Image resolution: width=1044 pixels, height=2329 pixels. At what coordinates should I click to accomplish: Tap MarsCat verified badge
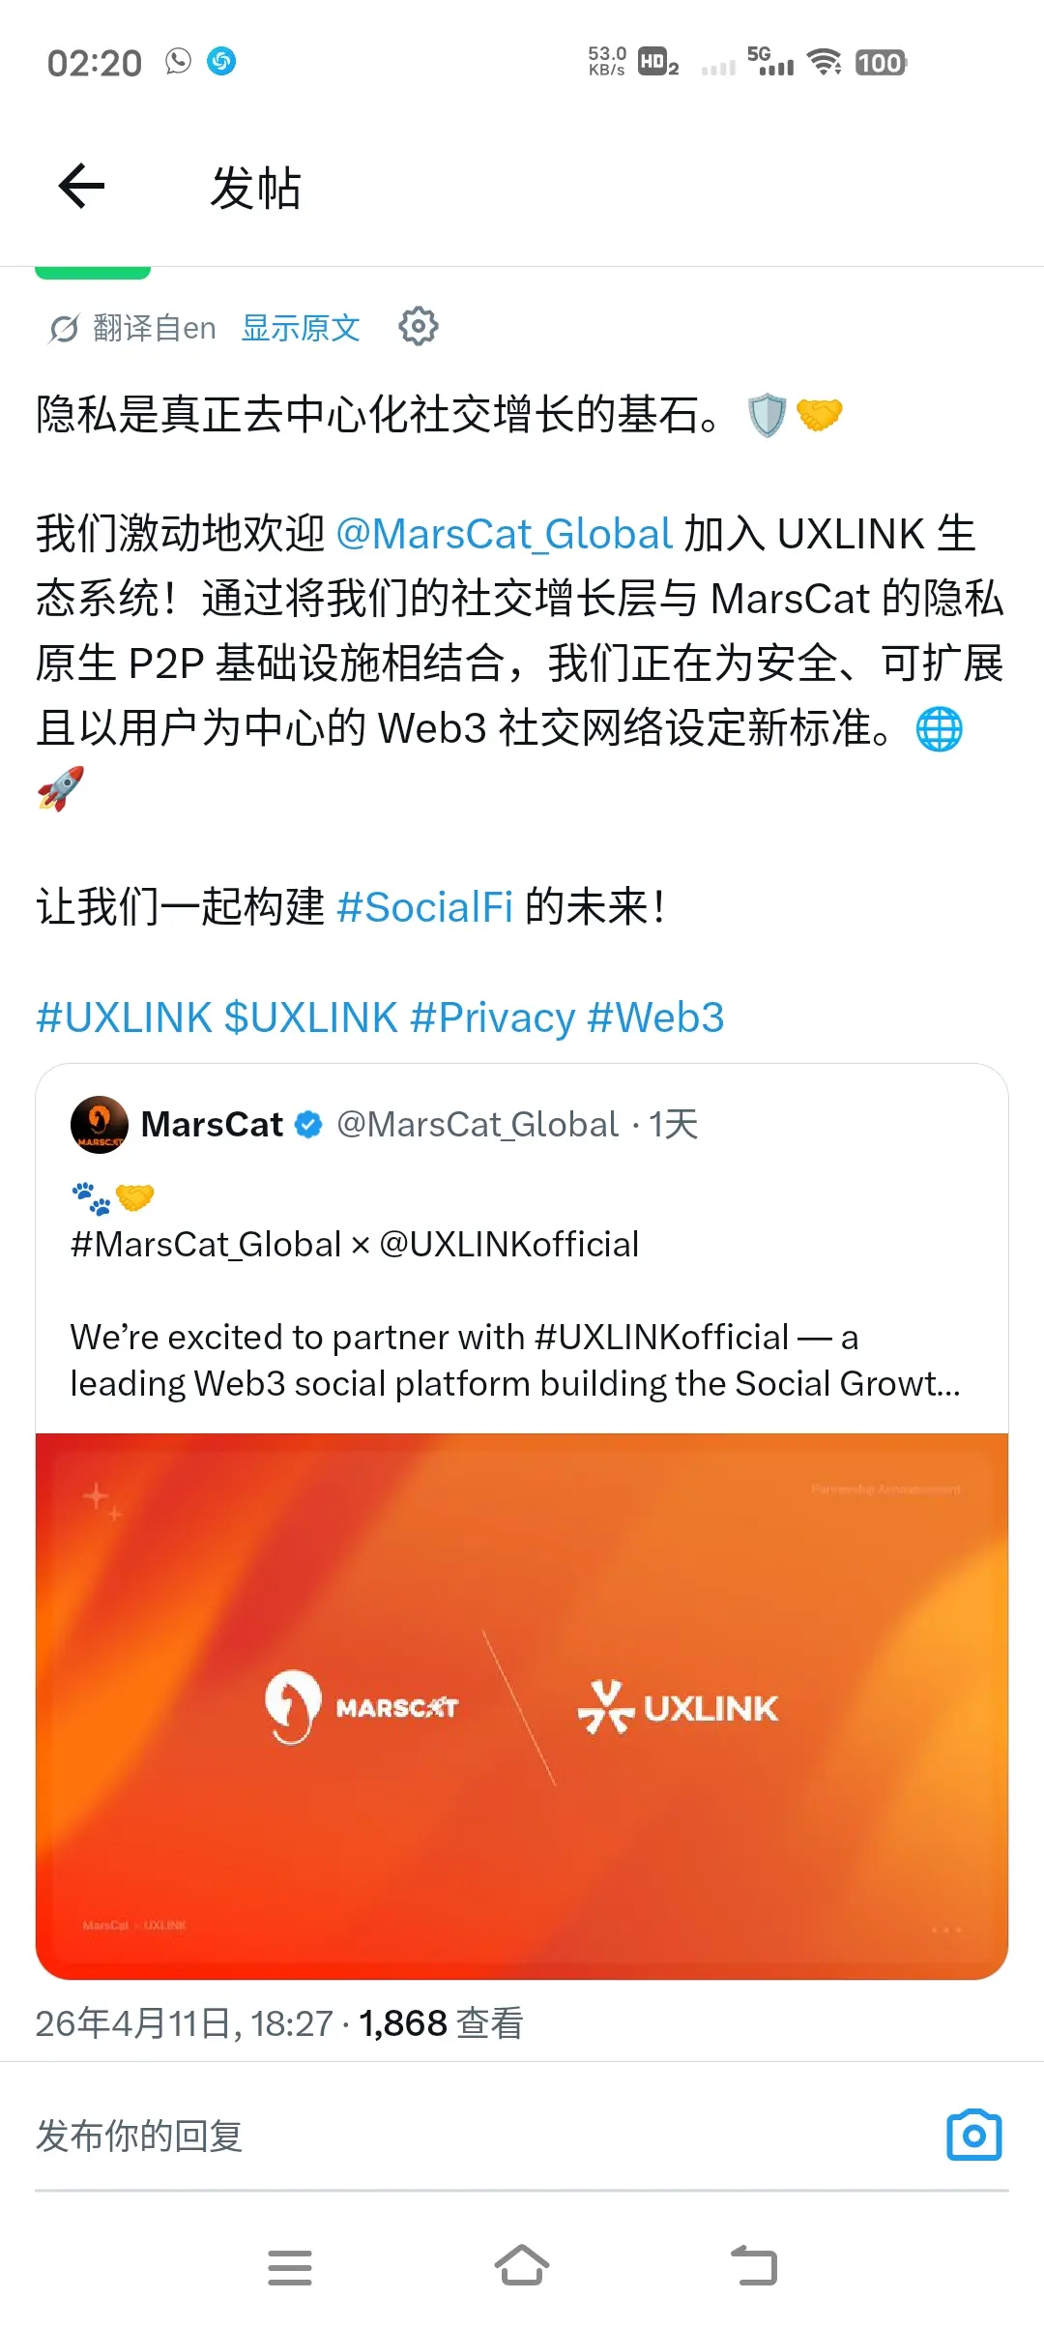pyautogui.click(x=308, y=1125)
